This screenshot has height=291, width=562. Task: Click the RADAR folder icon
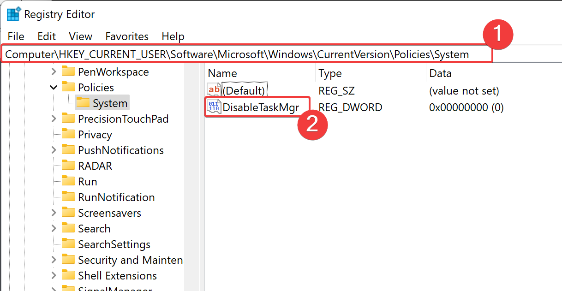(68, 166)
